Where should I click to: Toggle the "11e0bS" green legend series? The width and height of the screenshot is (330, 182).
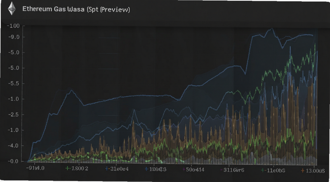[x=273, y=170]
